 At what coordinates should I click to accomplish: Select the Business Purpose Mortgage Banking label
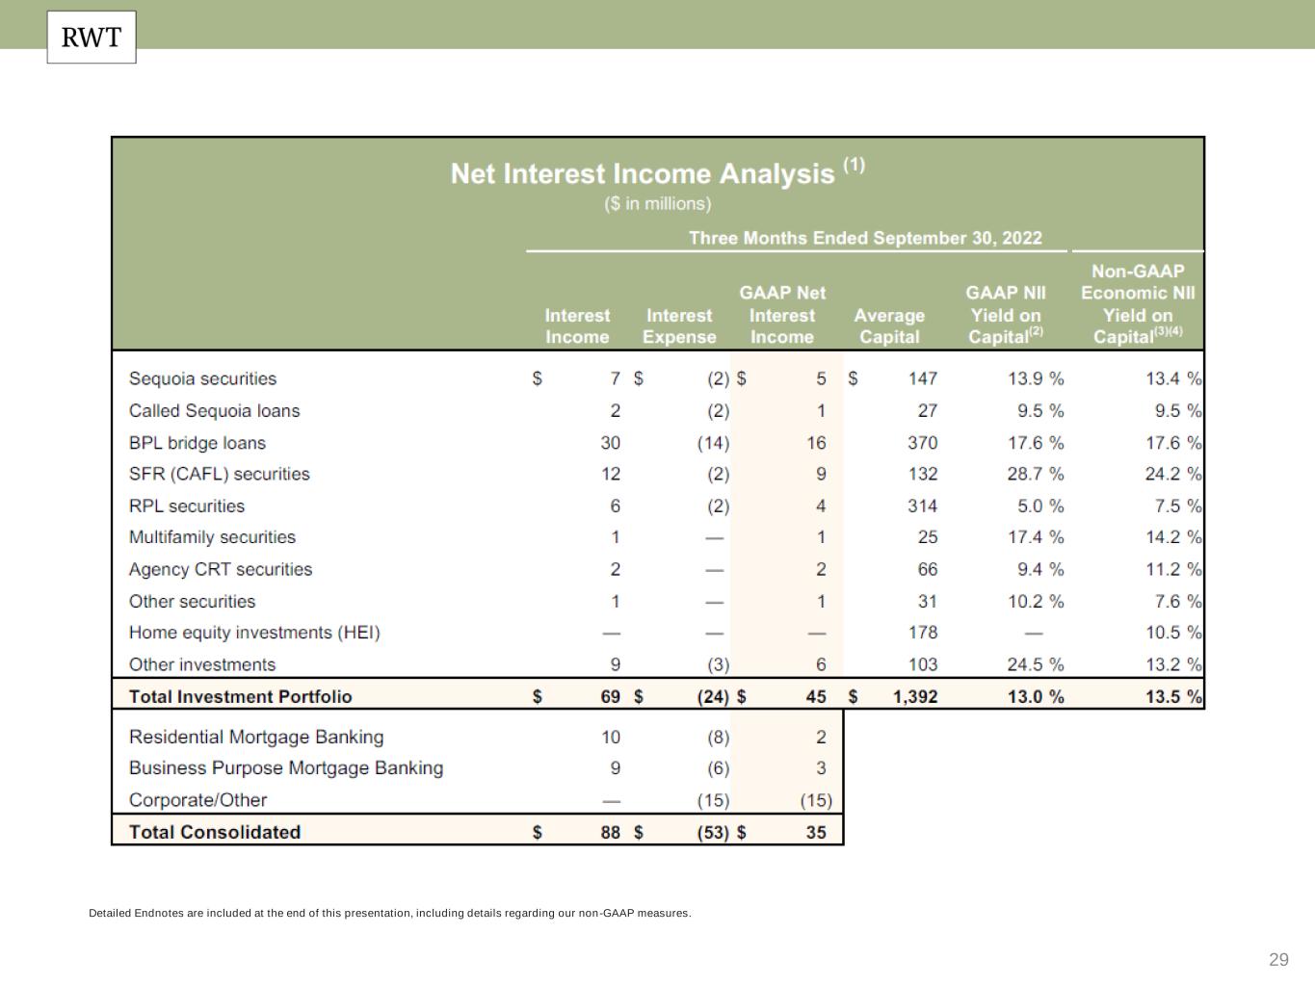click(285, 768)
